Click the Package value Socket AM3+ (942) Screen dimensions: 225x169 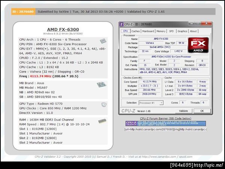(x=163, y=47)
